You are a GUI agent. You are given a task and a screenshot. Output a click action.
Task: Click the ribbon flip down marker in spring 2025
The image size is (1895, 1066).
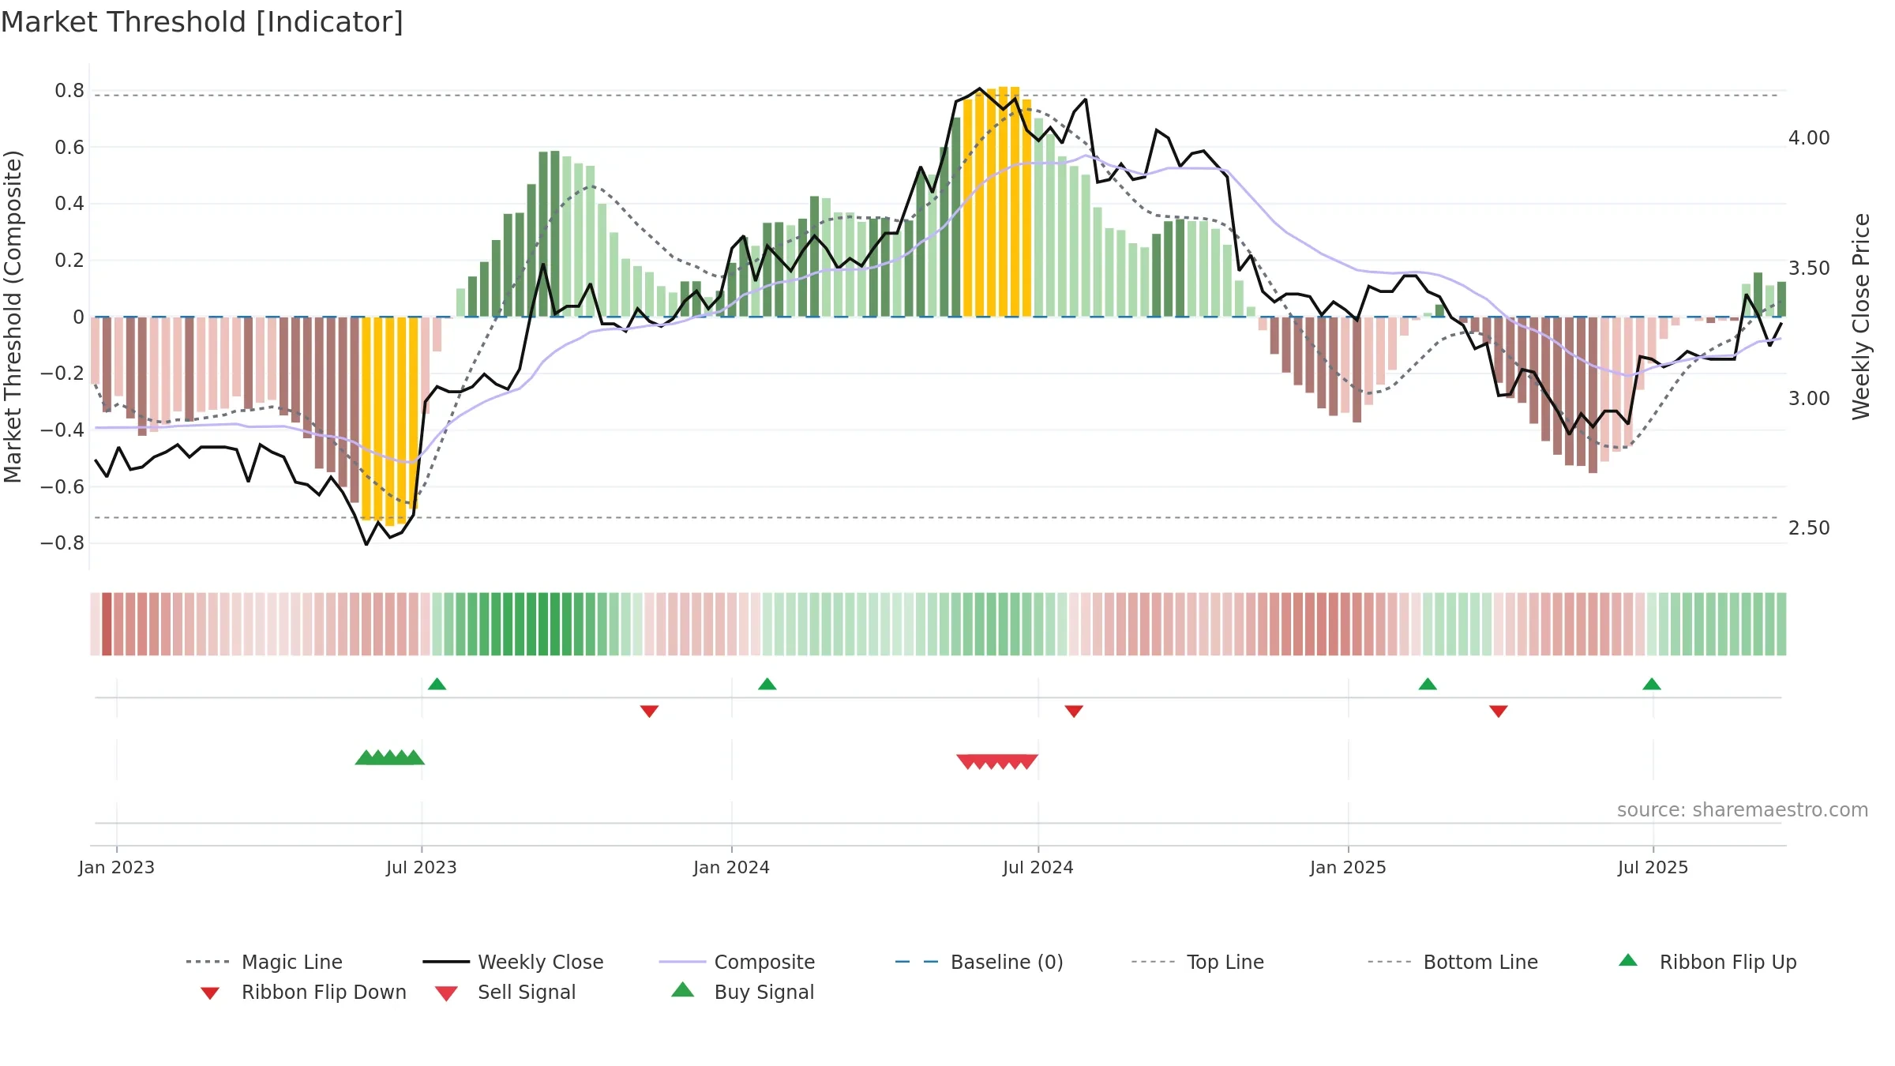pos(1499,711)
